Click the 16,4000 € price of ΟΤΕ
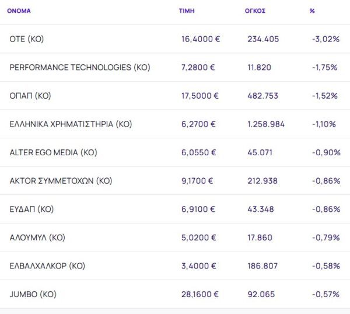 tap(201, 39)
